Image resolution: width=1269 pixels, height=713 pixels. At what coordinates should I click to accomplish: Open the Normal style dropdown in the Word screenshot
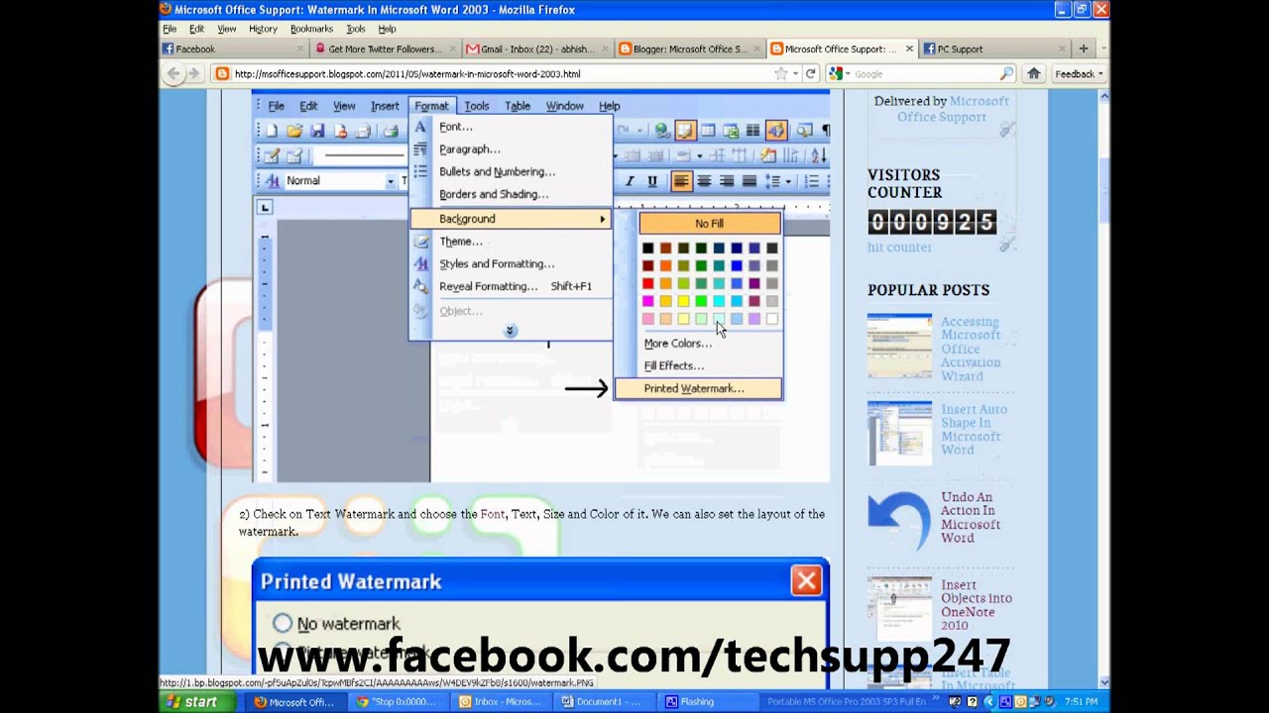pos(391,181)
